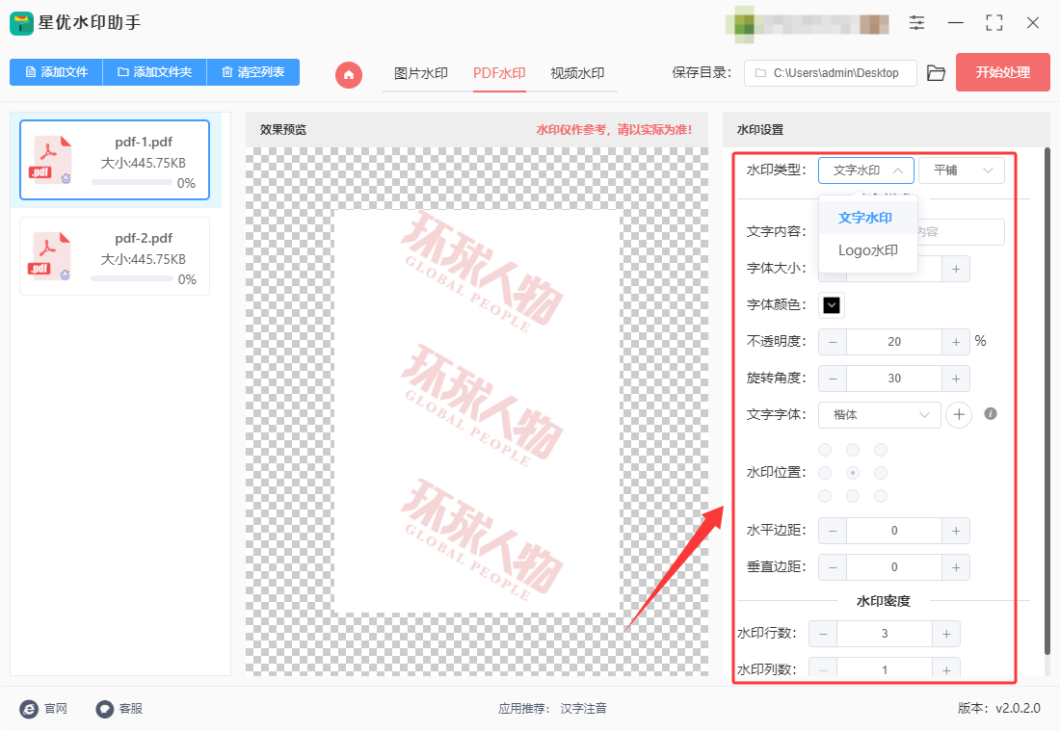
Task: Decrease vertical margin with minus button
Action: pyautogui.click(x=833, y=567)
